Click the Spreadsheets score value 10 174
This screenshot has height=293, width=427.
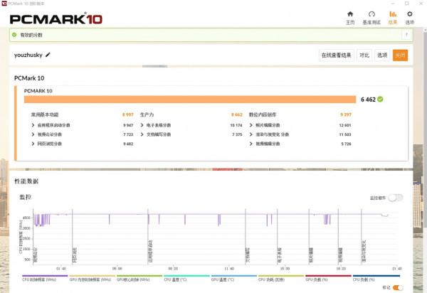(x=236, y=125)
